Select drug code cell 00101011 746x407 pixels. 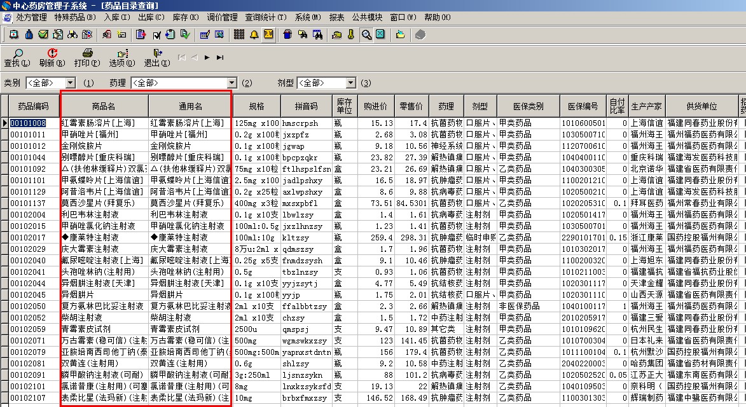(x=33, y=135)
